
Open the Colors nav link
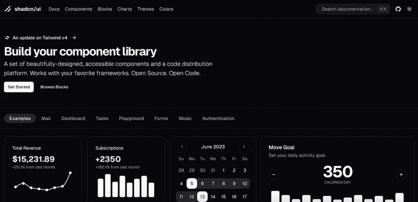click(x=167, y=9)
